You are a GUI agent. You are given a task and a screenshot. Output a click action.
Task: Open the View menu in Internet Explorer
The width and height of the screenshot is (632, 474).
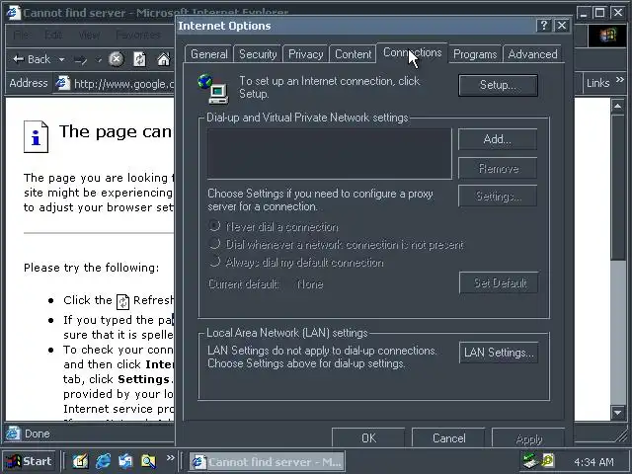89,36
